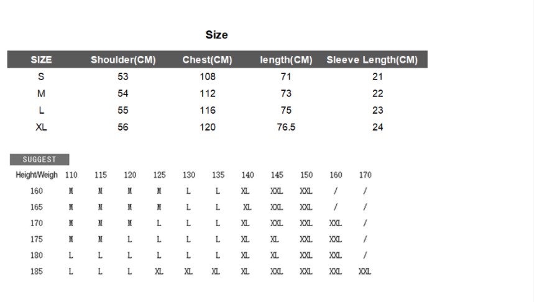Click the chest value 108
Viewport: 534px width, 302px height.
coord(208,77)
